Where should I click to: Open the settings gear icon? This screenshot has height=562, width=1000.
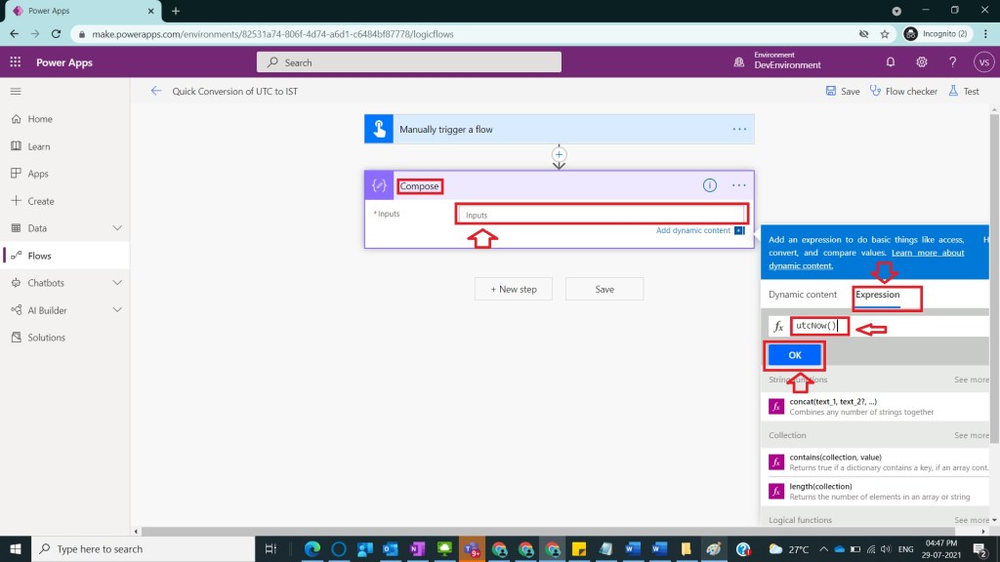tap(922, 62)
